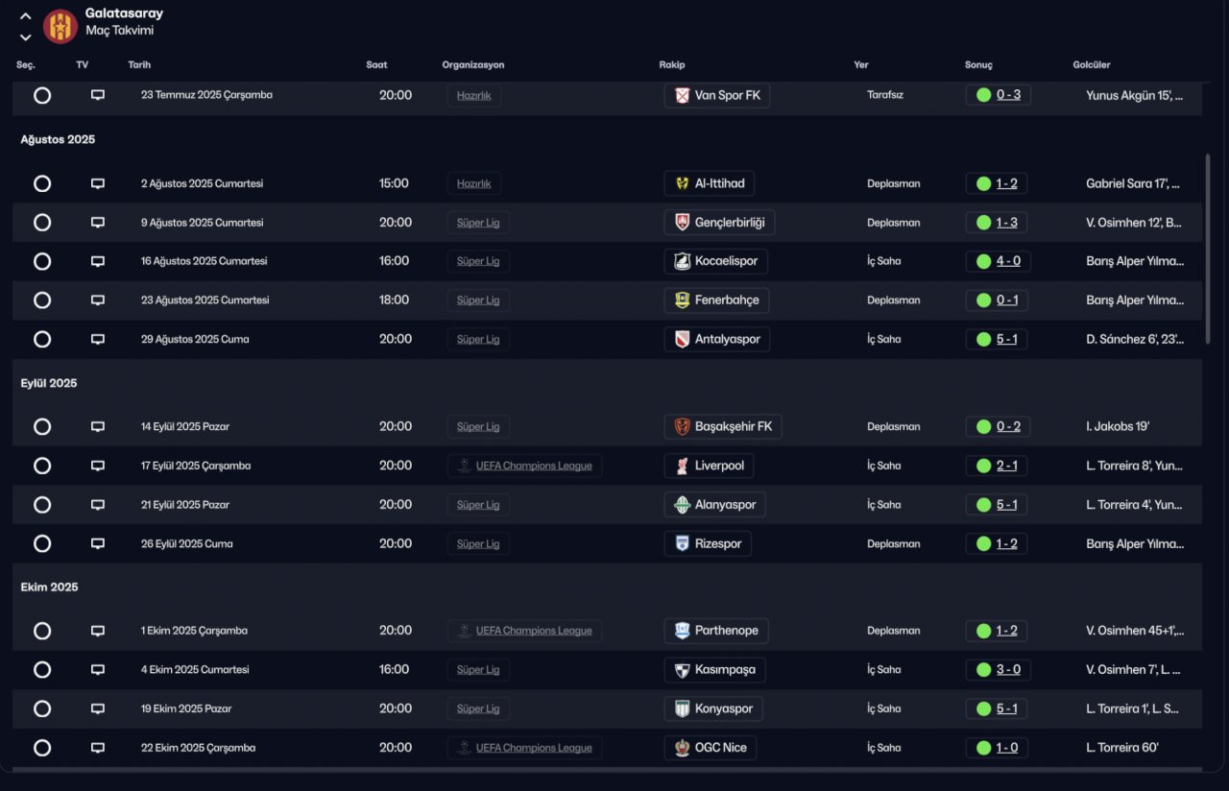Click the Parthenope club badge

click(x=682, y=631)
